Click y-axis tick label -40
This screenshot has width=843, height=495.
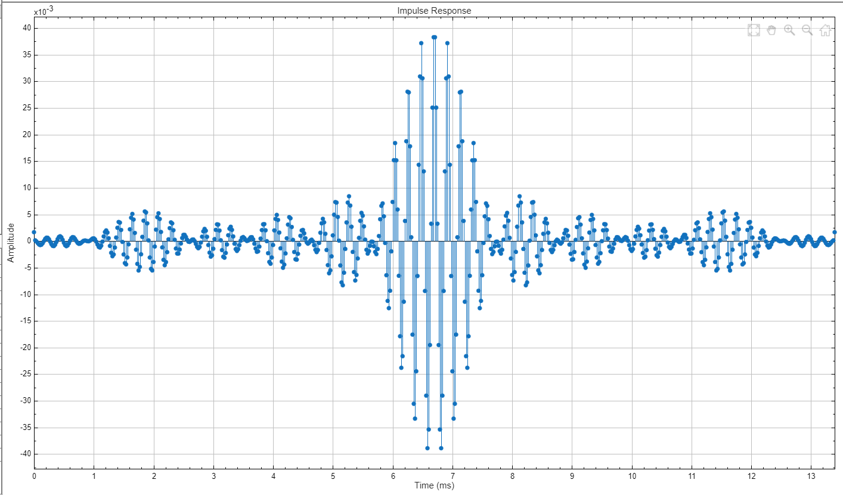pos(25,454)
